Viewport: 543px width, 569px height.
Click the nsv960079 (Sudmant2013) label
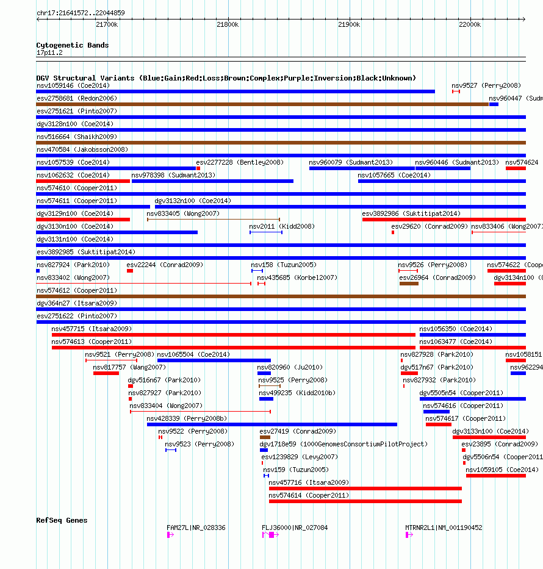pyautogui.click(x=351, y=162)
